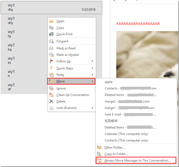Choose Always Move Messages in This Conversation
179x167 pixels.
pos(136,160)
